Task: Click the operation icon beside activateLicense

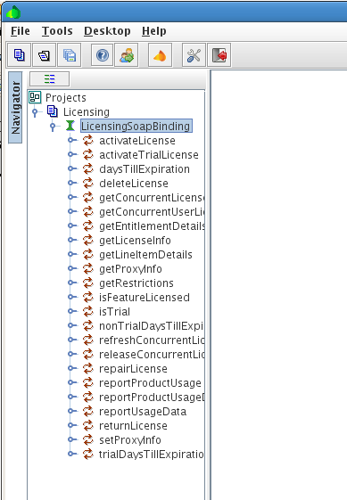Action: [x=87, y=140]
